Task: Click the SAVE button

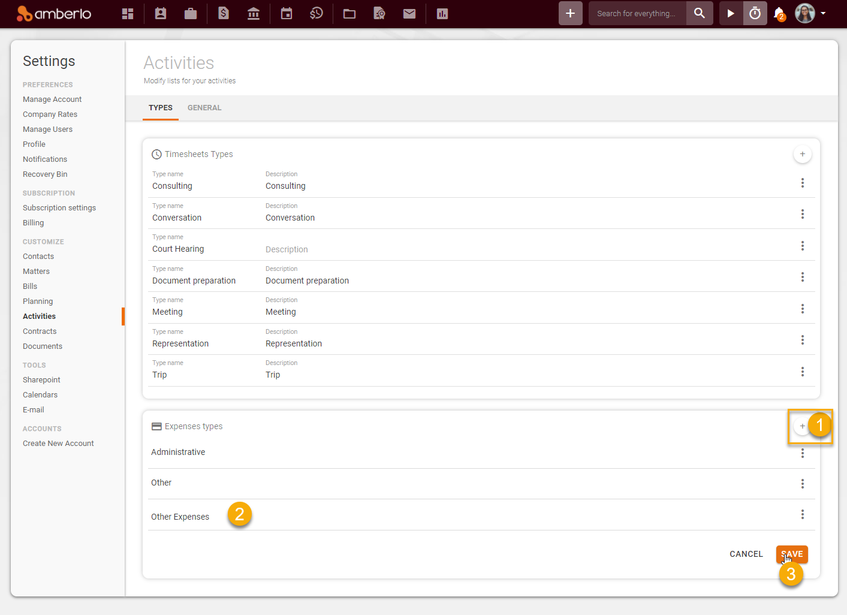Action: click(792, 554)
